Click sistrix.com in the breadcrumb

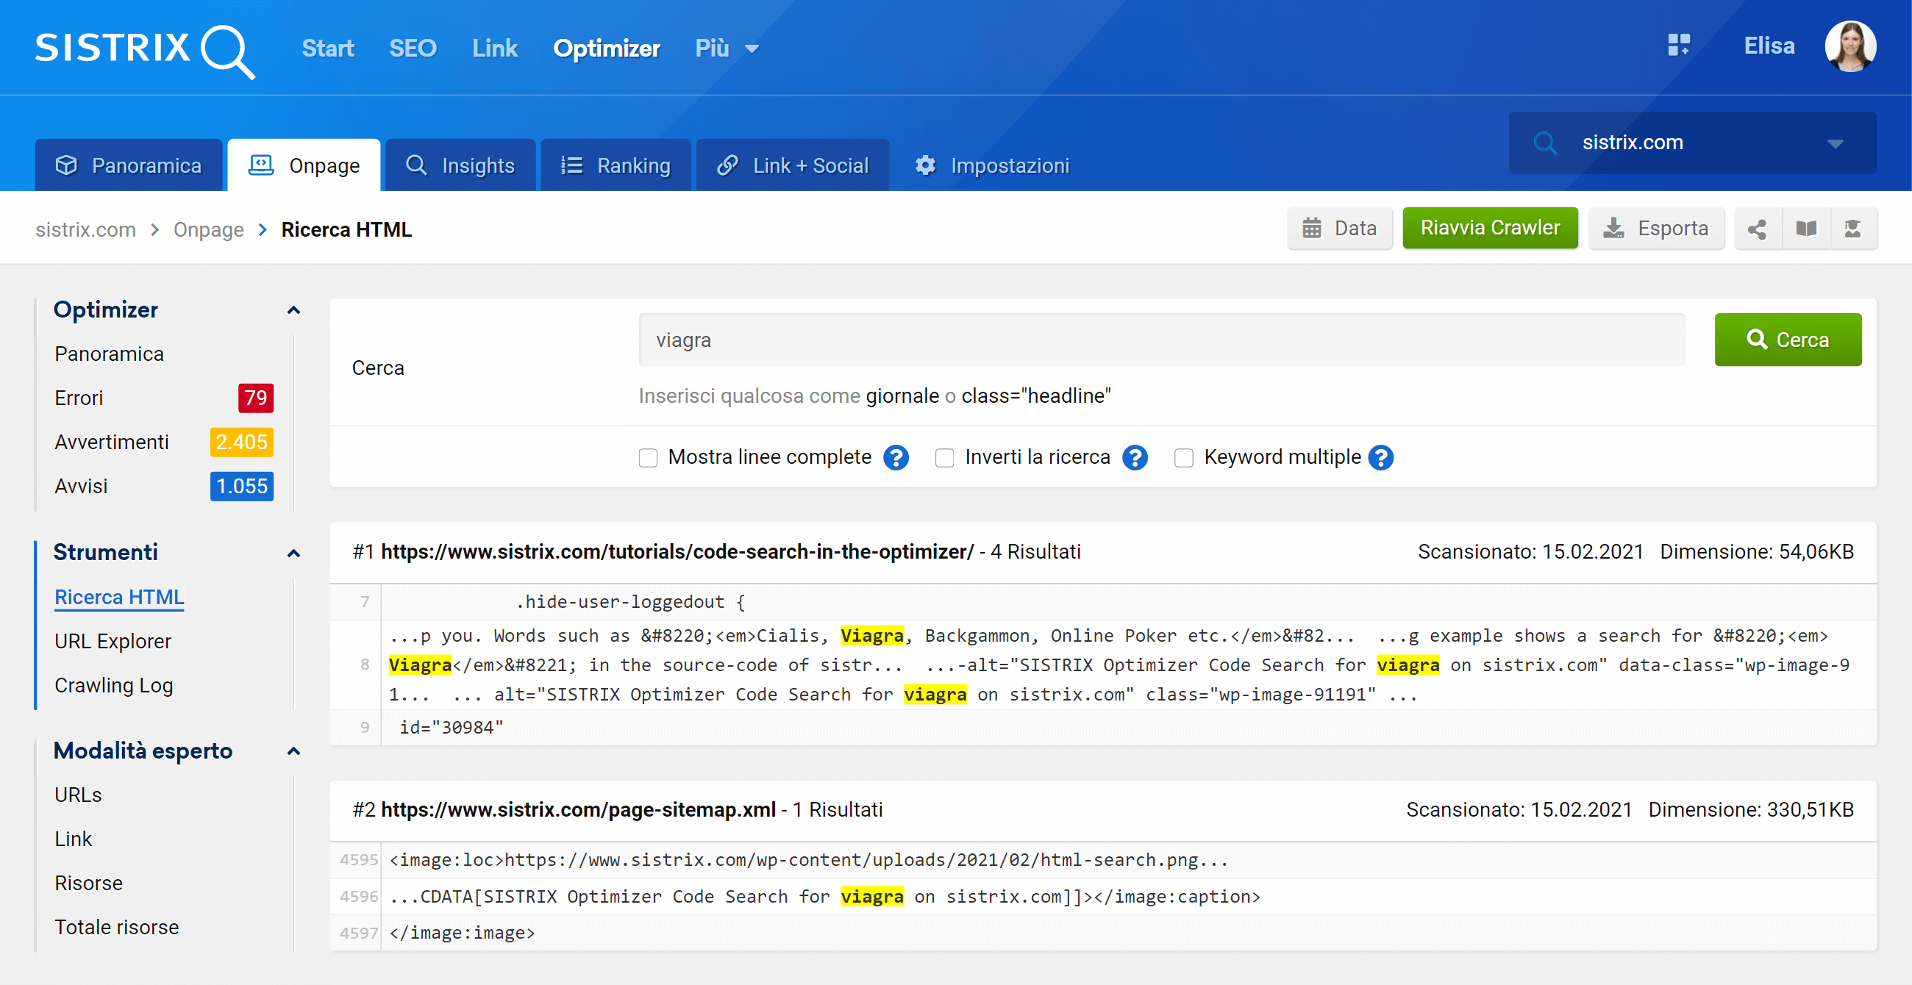86,230
